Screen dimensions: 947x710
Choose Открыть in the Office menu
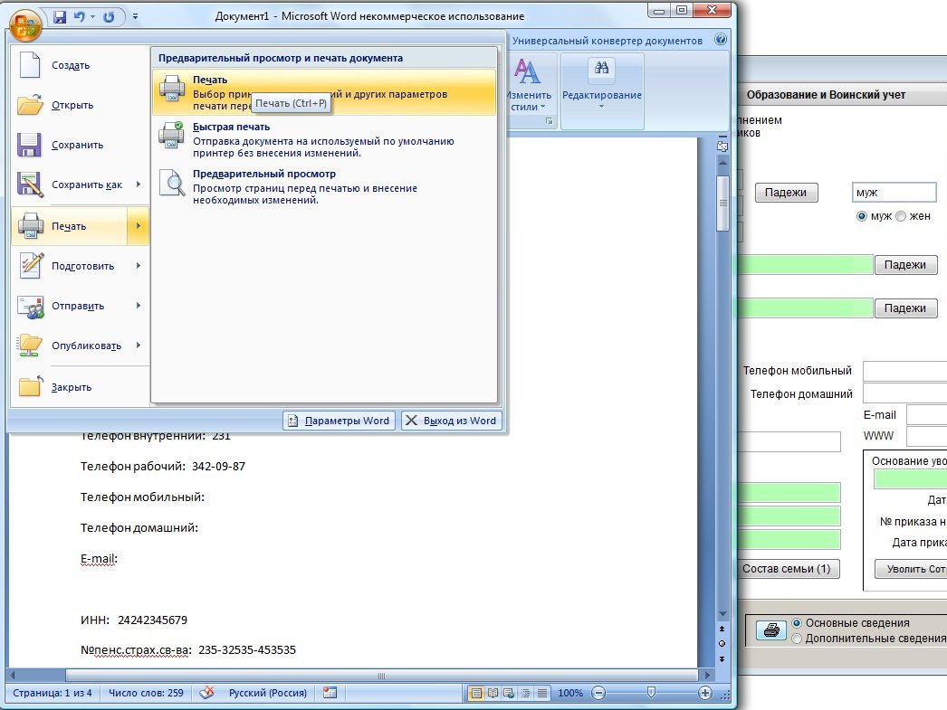click(80, 105)
